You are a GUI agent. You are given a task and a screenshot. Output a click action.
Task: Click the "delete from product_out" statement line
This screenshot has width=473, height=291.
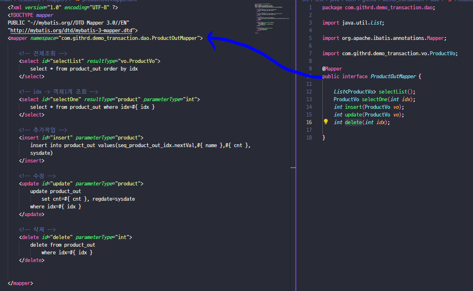(63, 245)
